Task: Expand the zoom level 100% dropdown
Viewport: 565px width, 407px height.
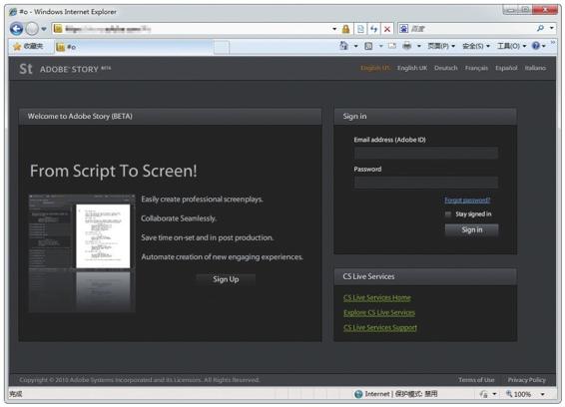Action: [543, 394]
